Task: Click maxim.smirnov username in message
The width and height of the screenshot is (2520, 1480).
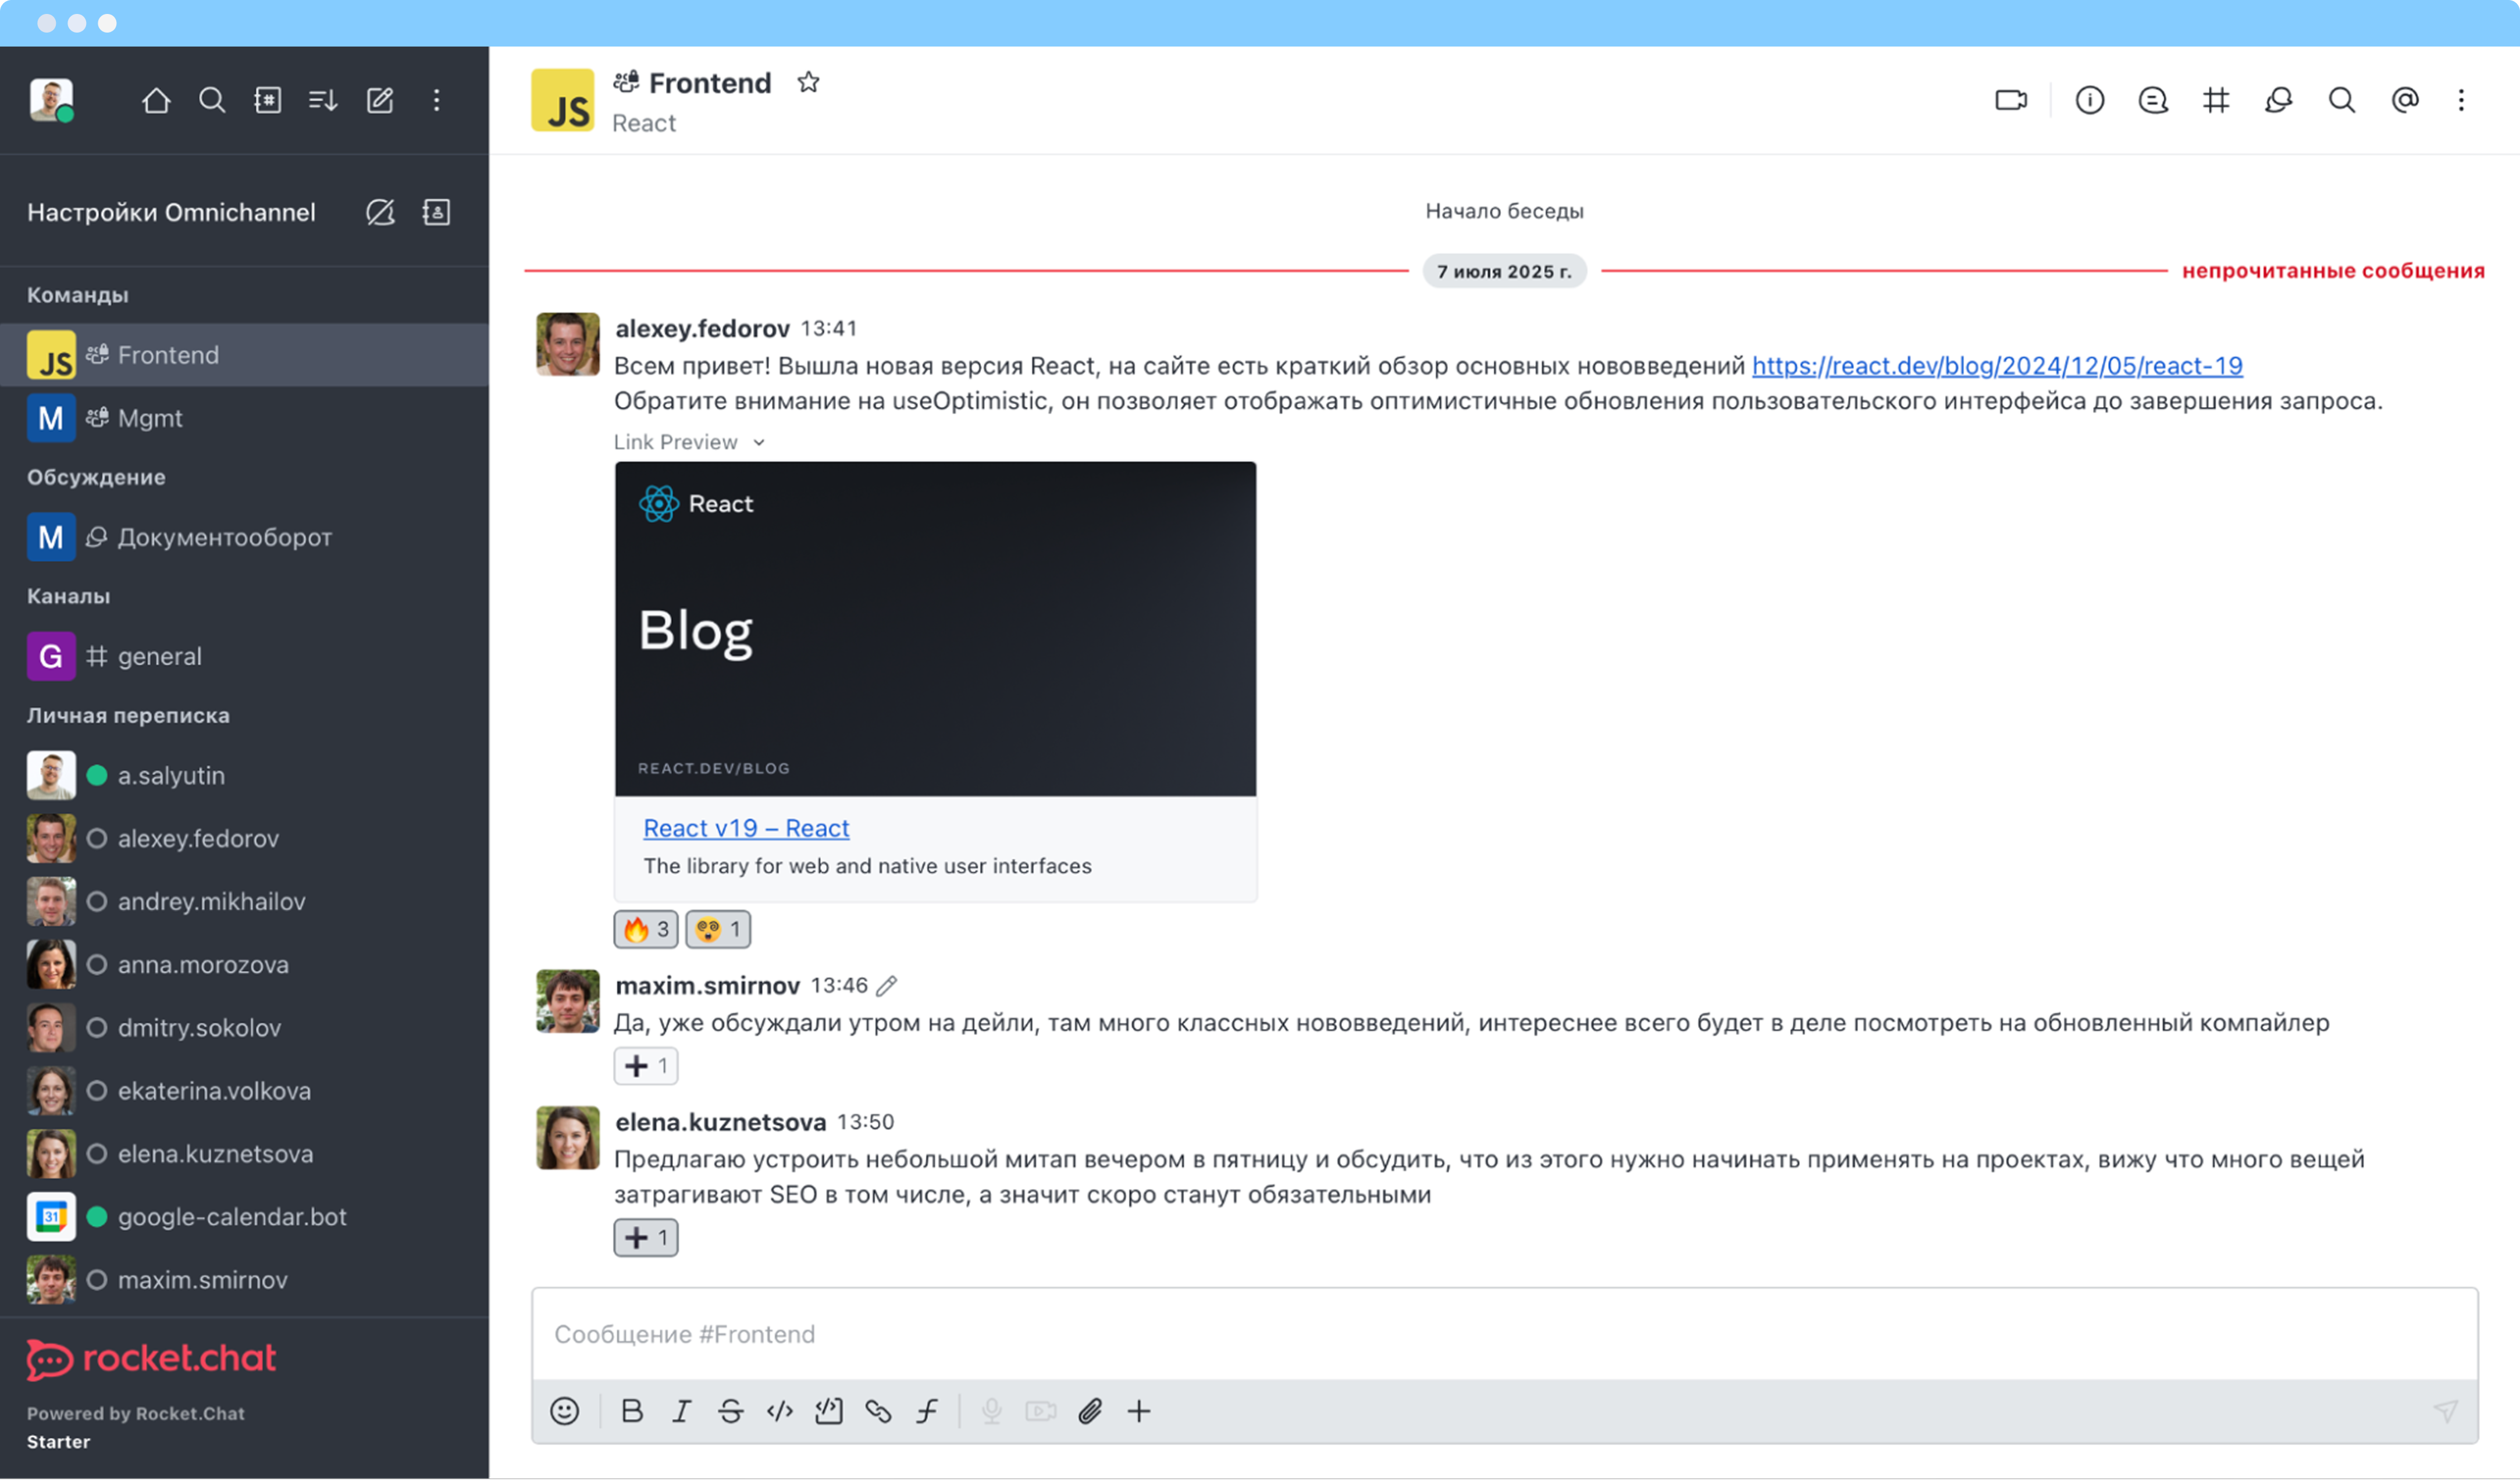Action: tap(707, 986)
